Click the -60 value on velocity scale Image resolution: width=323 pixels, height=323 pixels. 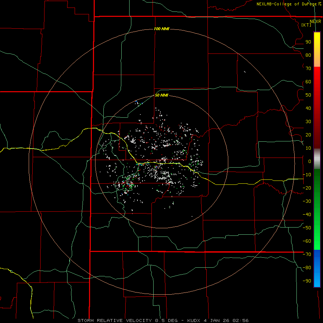coord(307,241)
